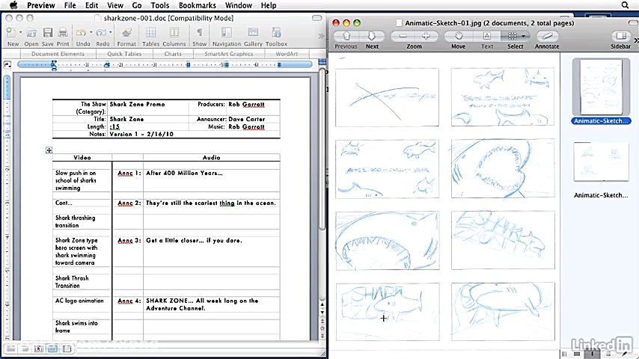Select the Move tool in Preview

tap(458, 37)
